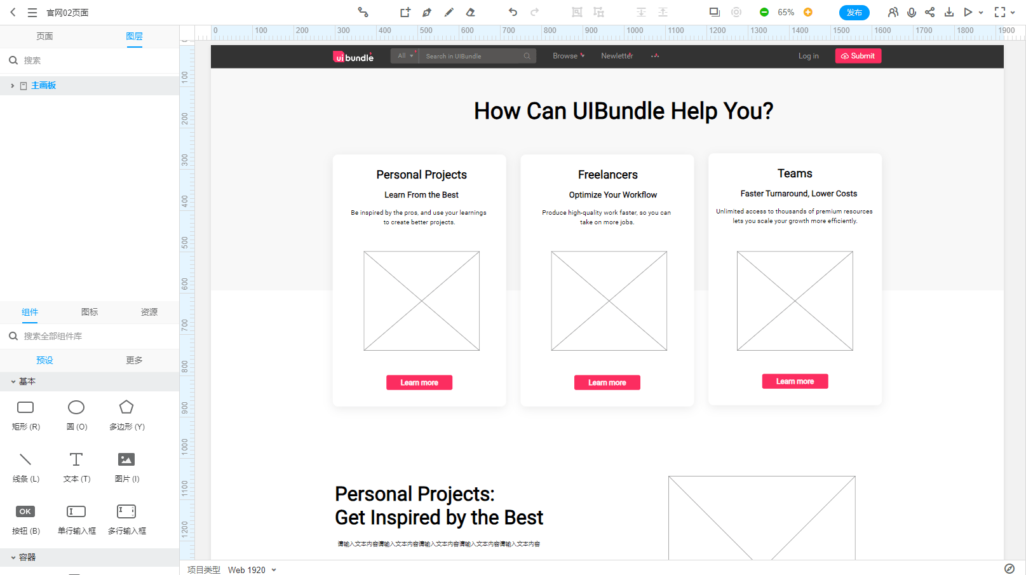This screenshot has width=1026, height=575.
Task: Click the share icon
Action: pos(930,12)
